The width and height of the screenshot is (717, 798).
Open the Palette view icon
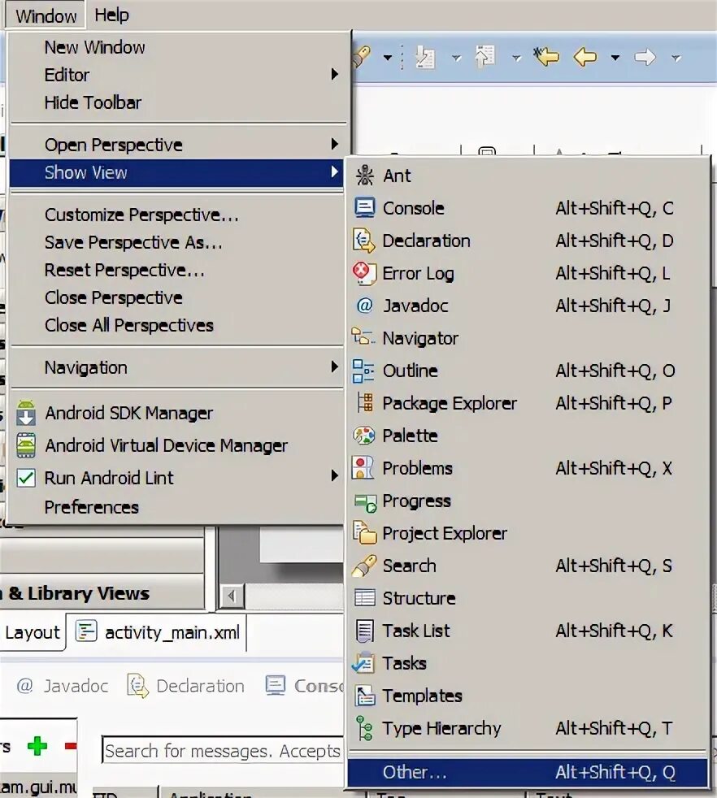click(364, 436)
